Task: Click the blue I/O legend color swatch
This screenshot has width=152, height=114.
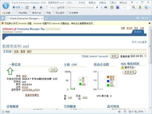Action: coord(108,81)
